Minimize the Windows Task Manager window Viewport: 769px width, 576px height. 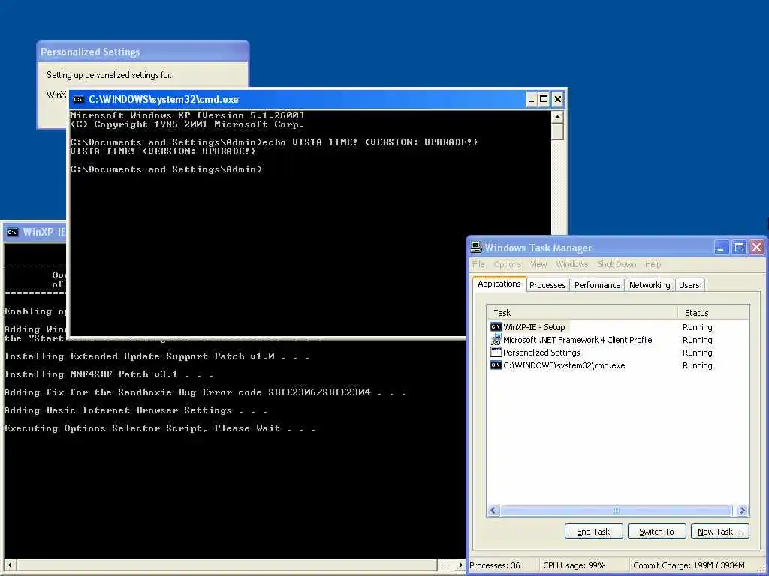720,247
